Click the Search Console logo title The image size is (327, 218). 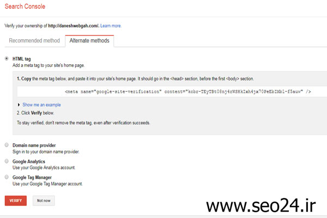click(x=25, y=7)
